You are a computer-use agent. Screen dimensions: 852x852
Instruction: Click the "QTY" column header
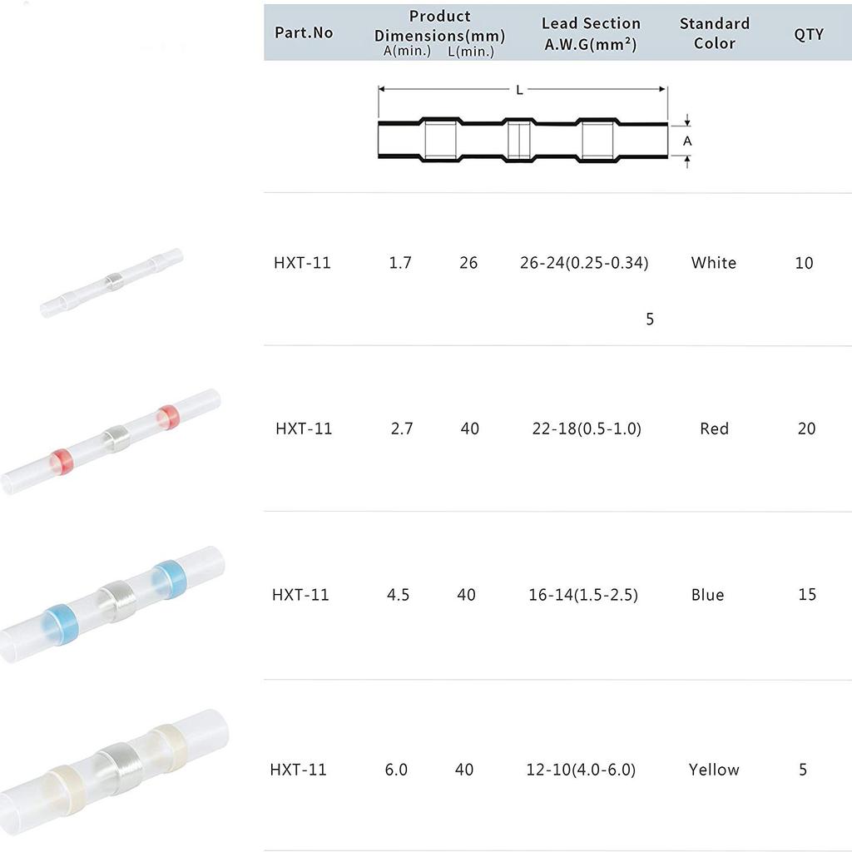coord(808,34)
